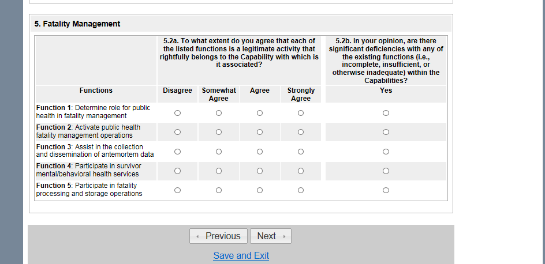
Task: Go back with the Previous button
Action: tap(219, 236)
